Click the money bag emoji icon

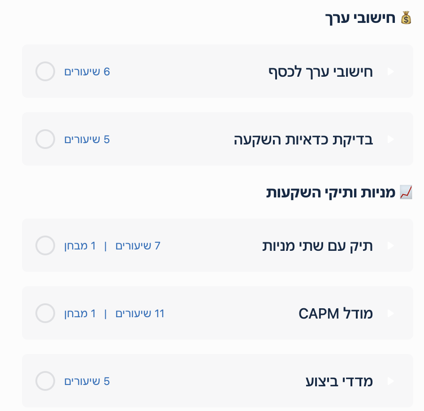406,18
